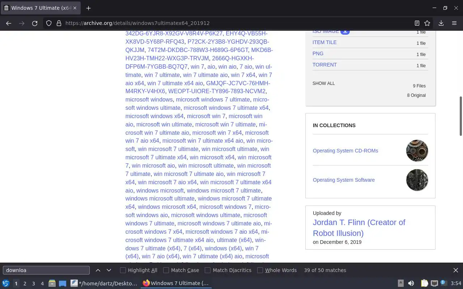Click the find bar search field
The width and height of the screenshot is (463, 289).
click(x=46, y=270)
